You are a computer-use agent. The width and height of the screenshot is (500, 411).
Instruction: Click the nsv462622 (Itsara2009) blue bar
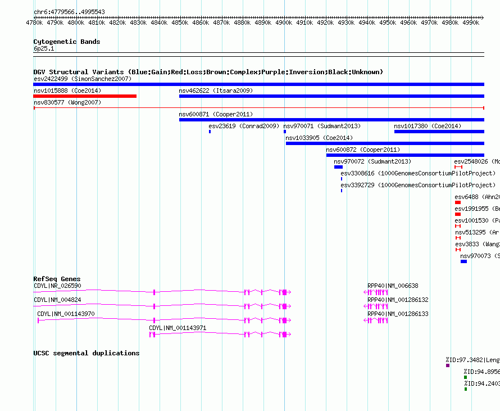tap(331, 96)
